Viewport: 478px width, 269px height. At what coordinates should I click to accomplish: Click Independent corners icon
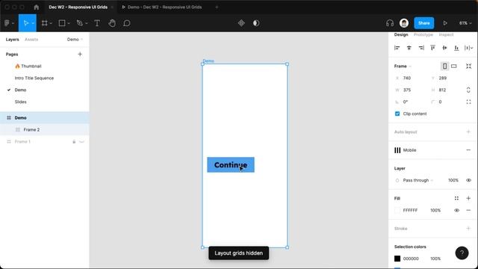(x=468, y=102)
